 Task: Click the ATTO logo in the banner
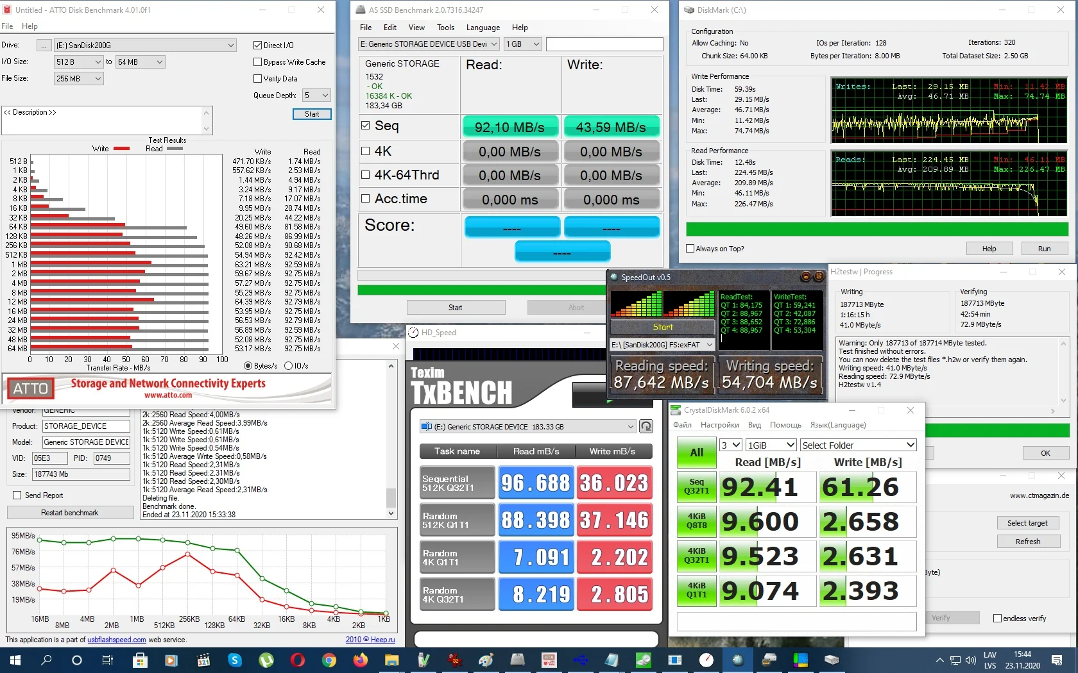tap(31, 388)
